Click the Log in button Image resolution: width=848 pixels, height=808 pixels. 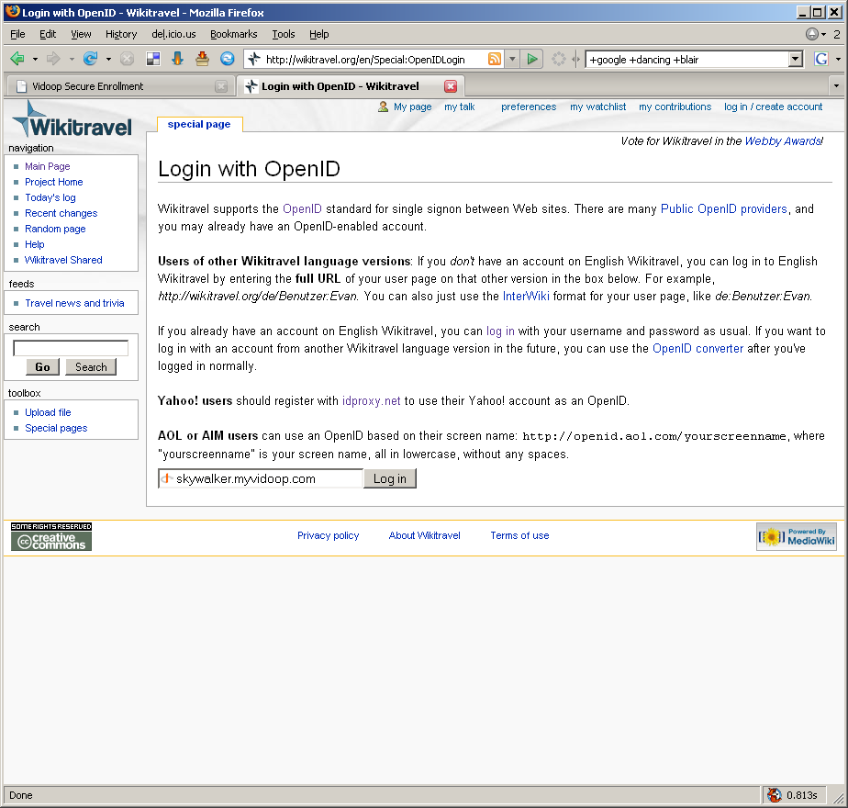(x=390, y=478)
